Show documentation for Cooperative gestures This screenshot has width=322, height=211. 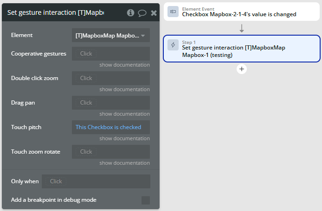(x=124, y=65)
